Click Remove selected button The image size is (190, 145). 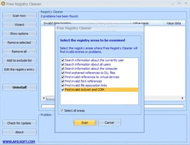pyautogui.click(x=19, y=43)
